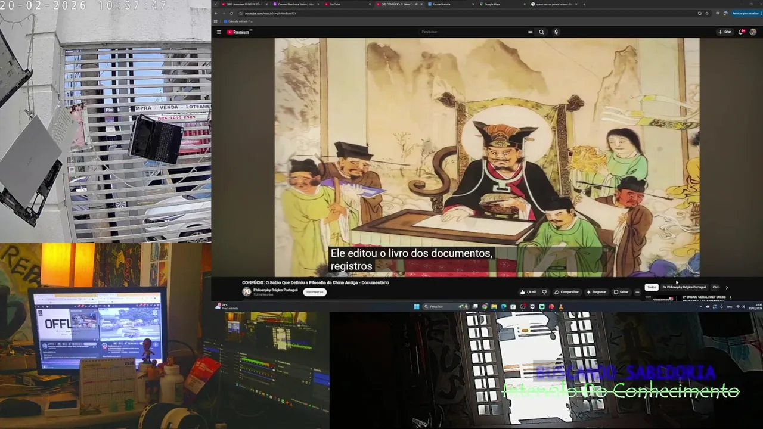Switch to the quem sao os paises baixos tab
The image size is (763, 429).
click(x=554, y=4)
